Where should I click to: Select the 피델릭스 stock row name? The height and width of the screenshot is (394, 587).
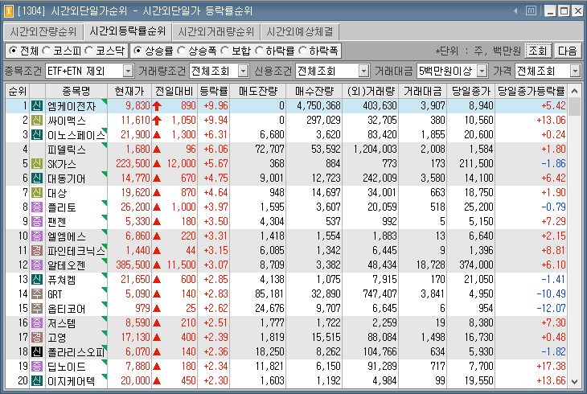click(67, 150)
